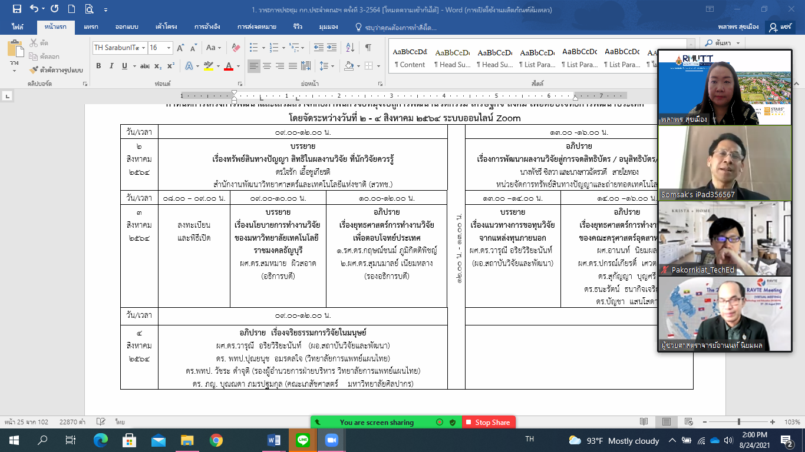This screenshot has height=452, width=805.
Task: Sort text with the A-Z icon
Action: point(351,48)
